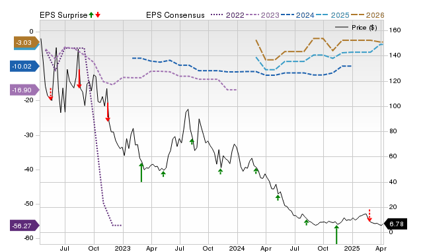Select the 2025 EPS consensus legend entry
The height and width of the screenshot is (252, 423).
pyautogui.click(x=332, y=15)
